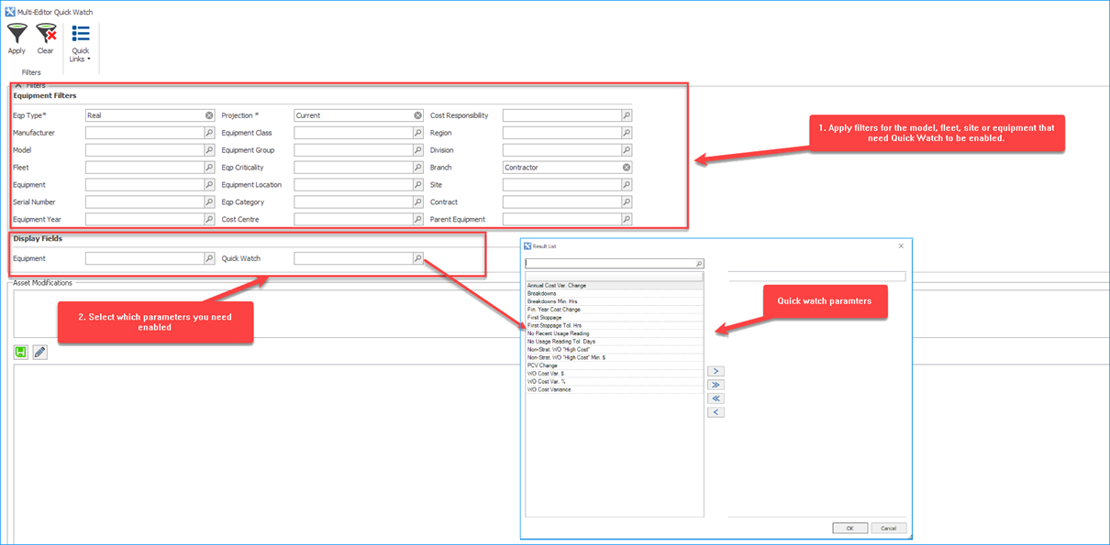Open lookup for Fleet field
The width and height of the screenshot is (1110, 545).
[x=209, y=168]
